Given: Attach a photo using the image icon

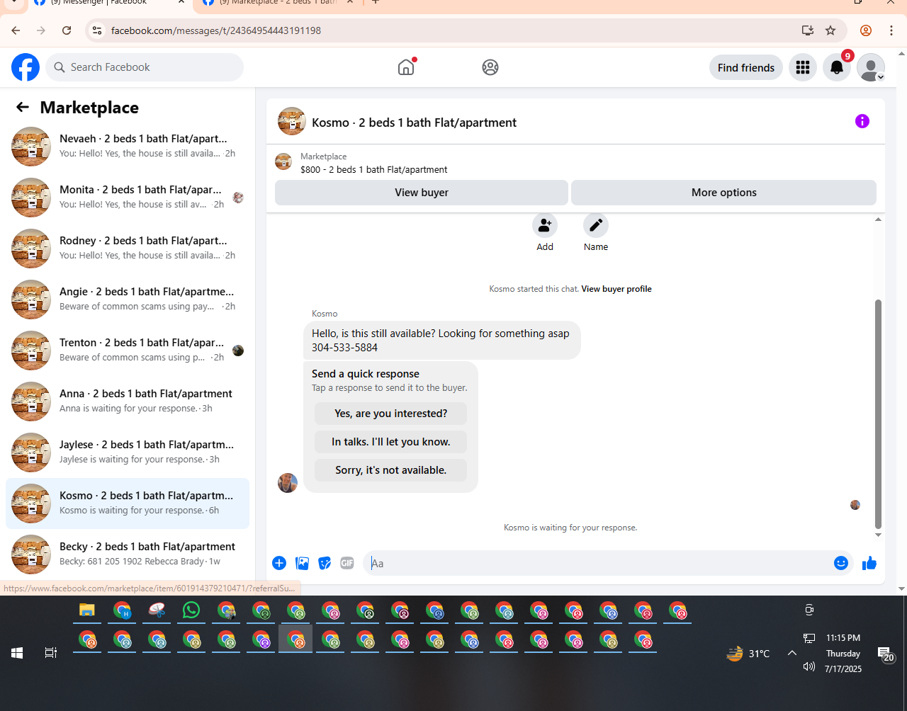Looking at the screenshot, I should pos(303,563).
